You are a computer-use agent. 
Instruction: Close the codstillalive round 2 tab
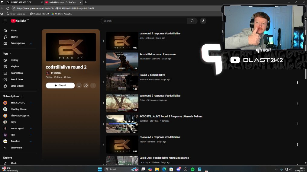(80, 2)
